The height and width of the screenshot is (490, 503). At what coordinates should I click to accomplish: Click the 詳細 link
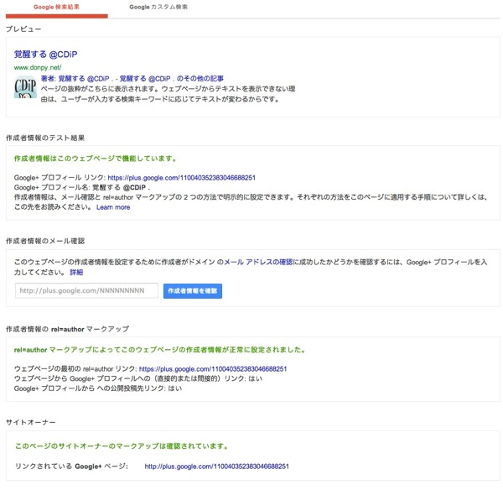tap(76, 273)
